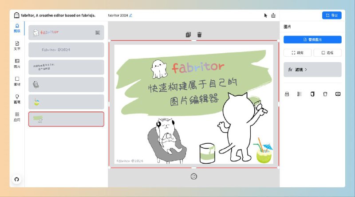Select the Chinese slogan text layer
The height and width of the screenshot is (197, 355).
click(x=66, y=67)
